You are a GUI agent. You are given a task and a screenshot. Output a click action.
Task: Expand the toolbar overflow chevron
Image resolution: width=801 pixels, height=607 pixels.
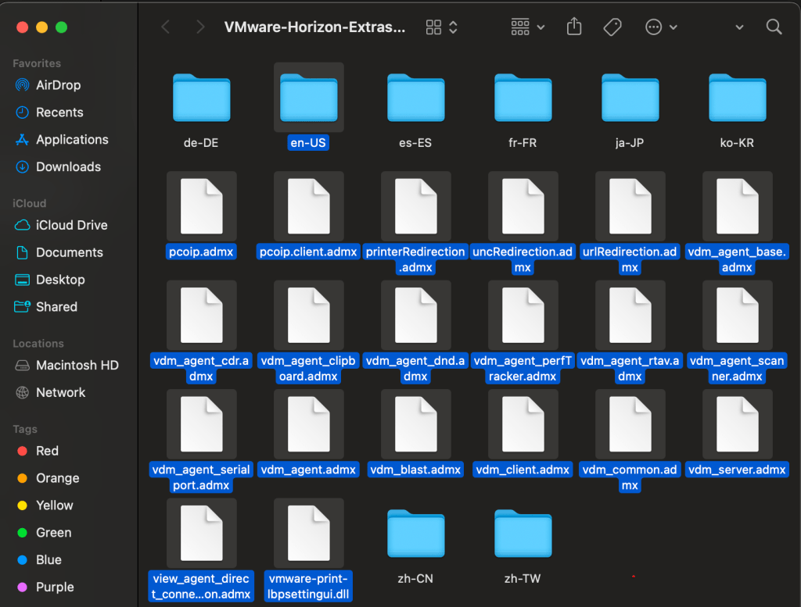click(x=739, y=27)
